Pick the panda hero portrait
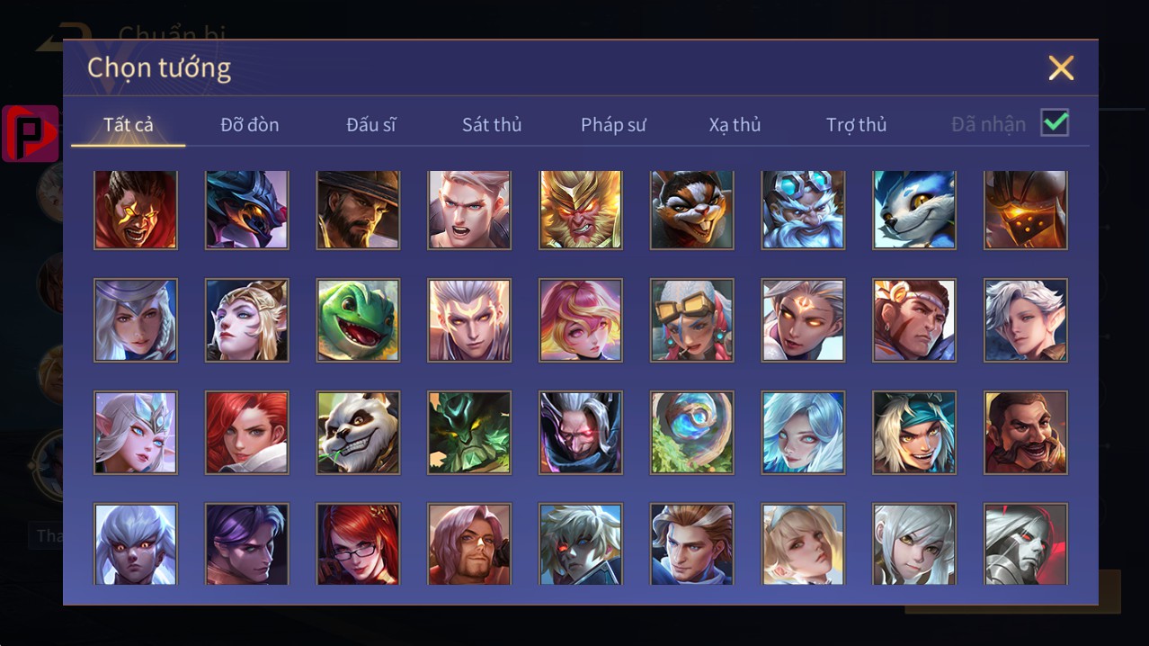 (x=358, y=433)
